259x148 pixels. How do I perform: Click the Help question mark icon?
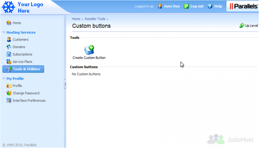[x=210, y=6]
